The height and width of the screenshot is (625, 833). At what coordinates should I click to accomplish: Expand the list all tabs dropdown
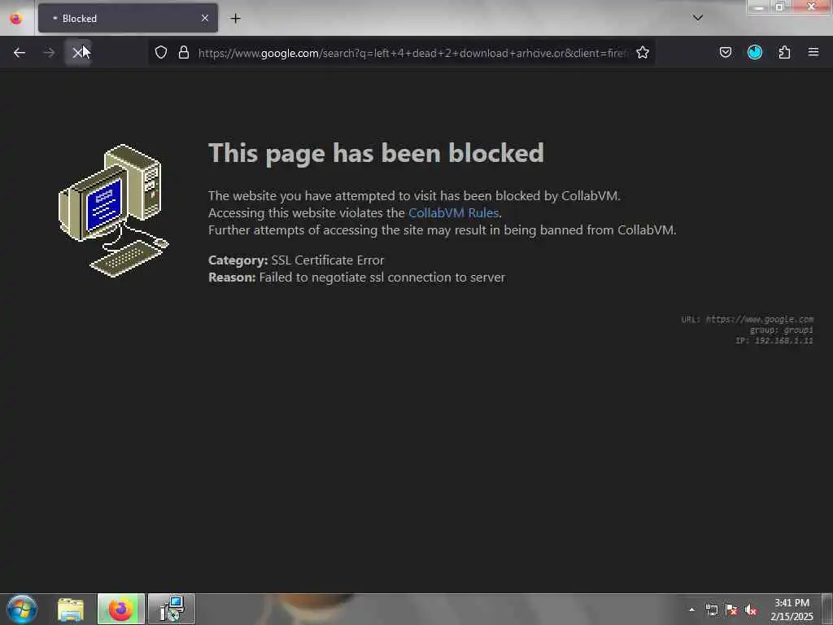pyautogui.click(x=698, y=18)
